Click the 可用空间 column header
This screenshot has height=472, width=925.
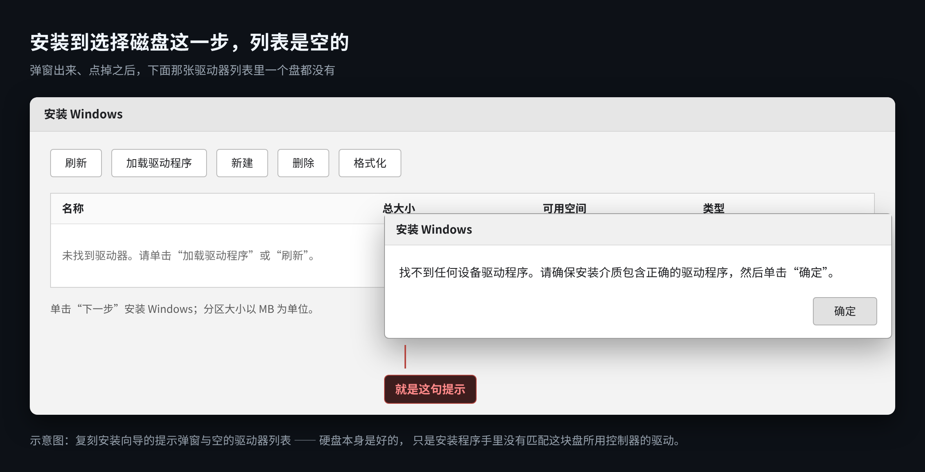pos(564,208)
